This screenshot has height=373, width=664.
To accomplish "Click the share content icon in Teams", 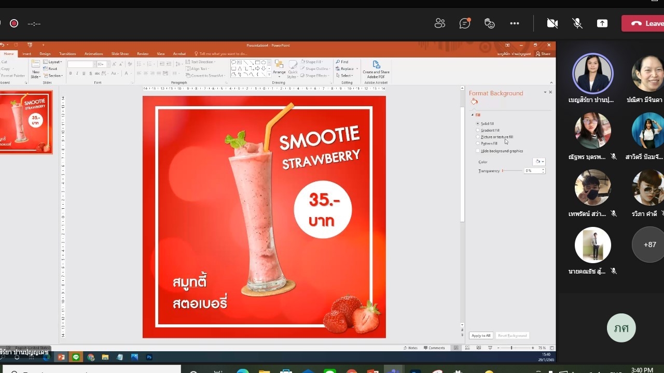I will [x=602, y=23].
